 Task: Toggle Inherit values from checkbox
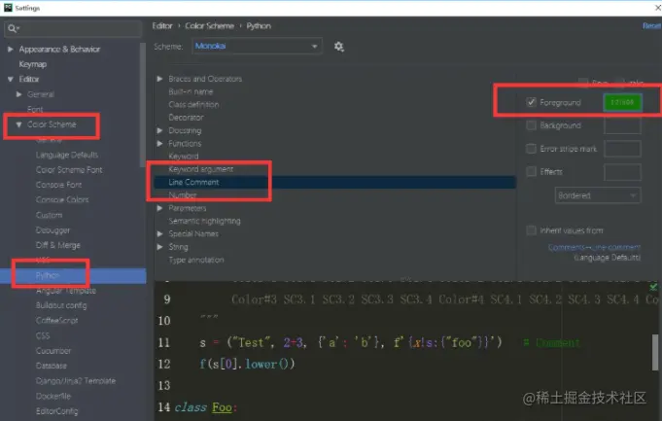531,230
